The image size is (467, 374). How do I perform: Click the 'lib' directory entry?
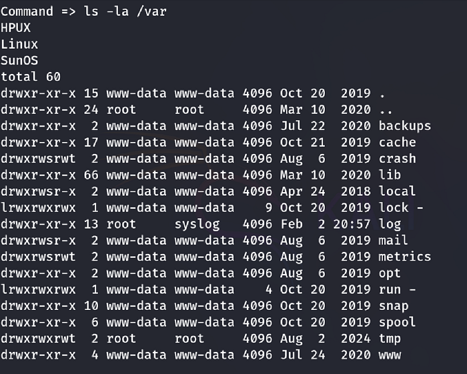(x=390, y=175)
